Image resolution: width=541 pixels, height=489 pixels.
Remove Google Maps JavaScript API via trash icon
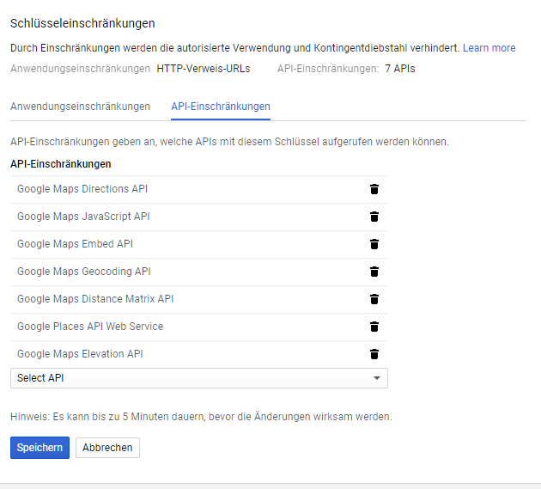(x=374, y=217)
